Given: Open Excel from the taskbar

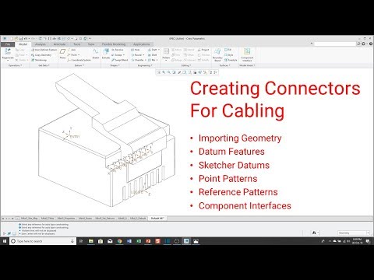Looking at the screenshot, I should coord(139,241).
